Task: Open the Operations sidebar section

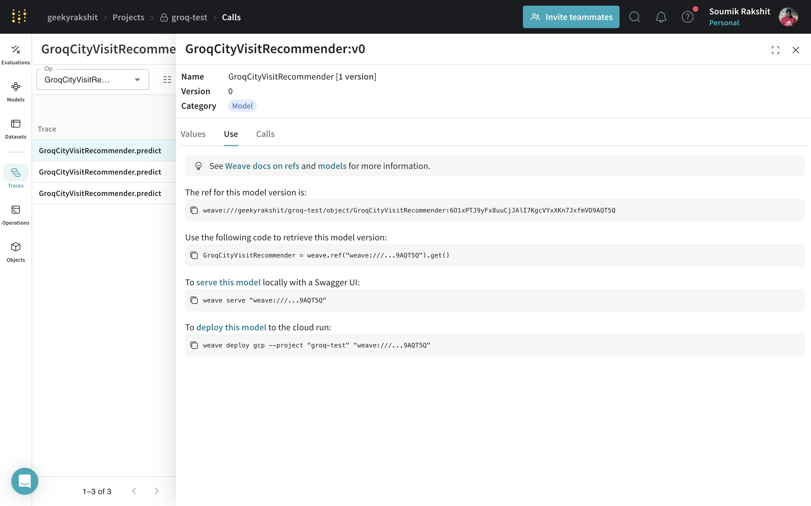Action: click(x=16, y=215)
